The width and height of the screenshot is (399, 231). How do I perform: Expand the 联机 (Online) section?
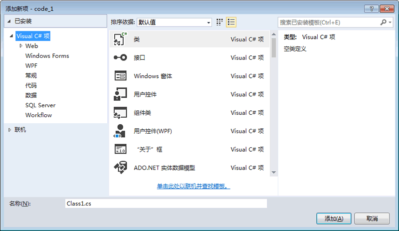click(9, 130)
